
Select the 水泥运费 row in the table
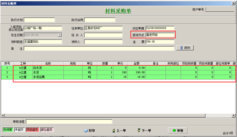coord(118,77)
